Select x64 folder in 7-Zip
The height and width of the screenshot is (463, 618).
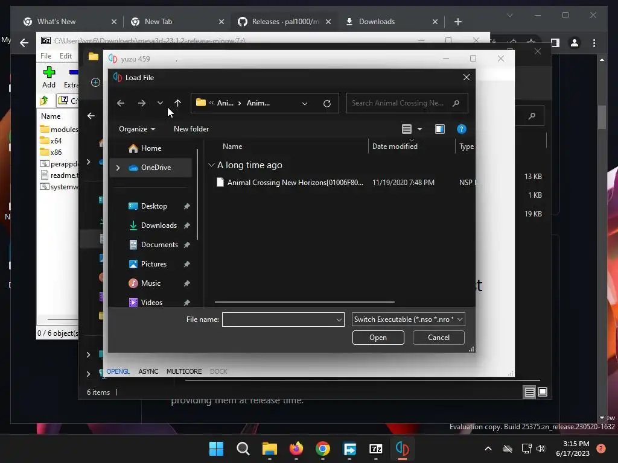pos(51,141)
